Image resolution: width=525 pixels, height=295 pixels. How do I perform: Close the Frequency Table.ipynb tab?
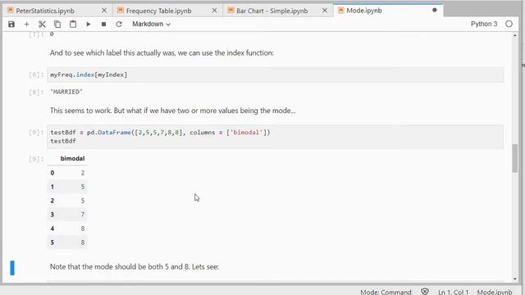[214, 11]
